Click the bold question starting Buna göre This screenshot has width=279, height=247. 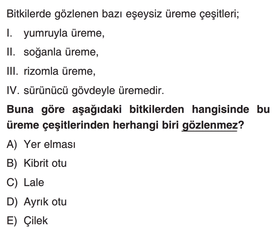138,118
